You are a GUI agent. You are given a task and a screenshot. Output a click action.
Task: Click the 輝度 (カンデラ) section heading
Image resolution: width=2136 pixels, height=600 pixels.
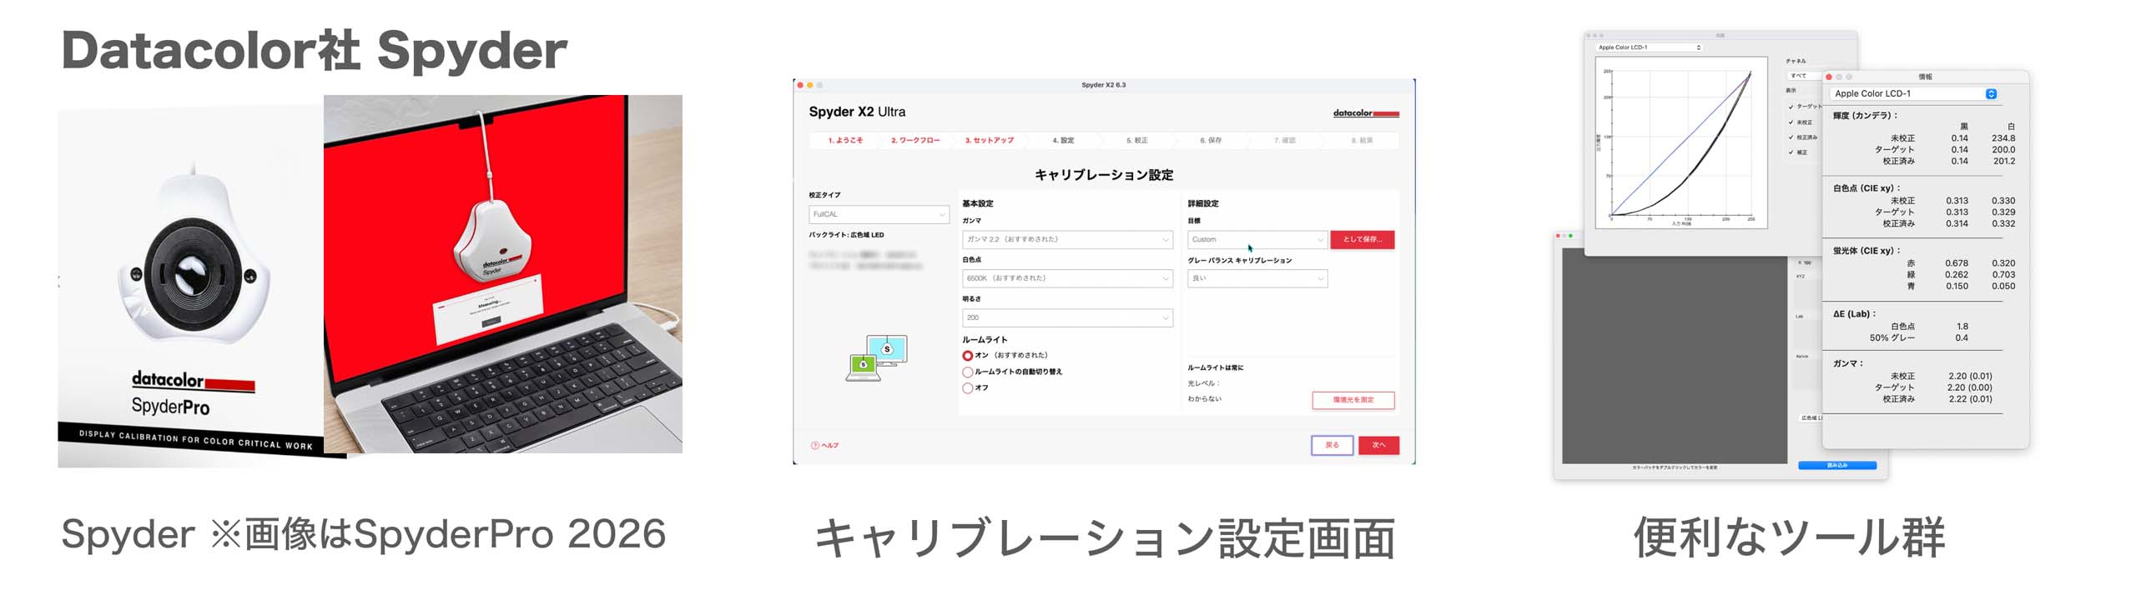pyautogui.click(x=1866, y=115)
